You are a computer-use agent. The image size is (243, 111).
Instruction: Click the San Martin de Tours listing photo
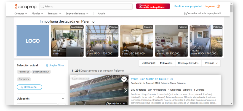pos(99,90)
